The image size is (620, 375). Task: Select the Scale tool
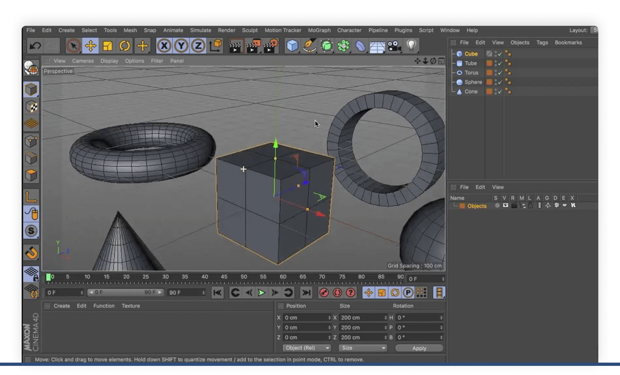coord(107,46)
